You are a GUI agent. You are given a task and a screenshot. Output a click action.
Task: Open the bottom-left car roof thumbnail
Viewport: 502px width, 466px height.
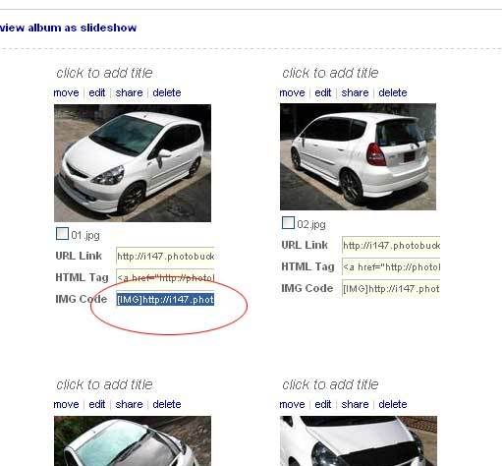point(133,441)
